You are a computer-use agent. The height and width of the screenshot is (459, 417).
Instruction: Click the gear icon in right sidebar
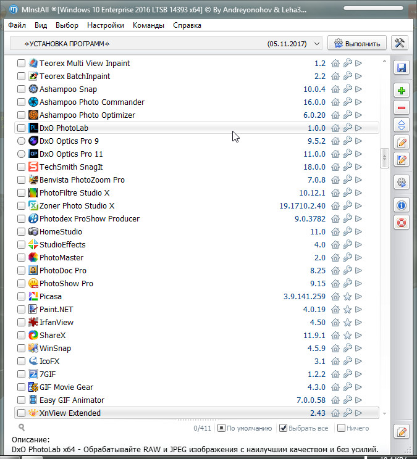point(401,183)
